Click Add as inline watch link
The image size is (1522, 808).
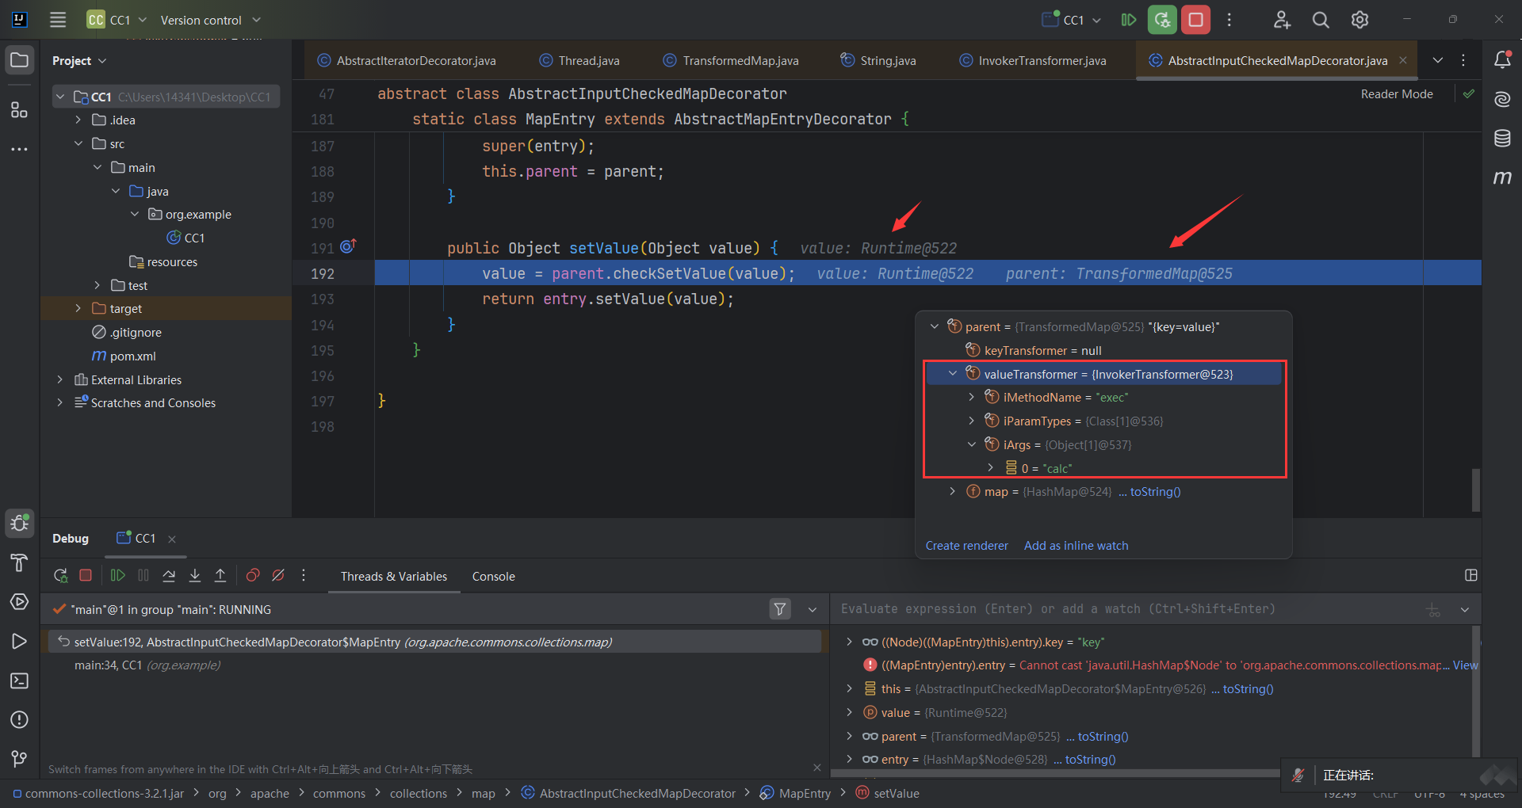[1076, 546]
